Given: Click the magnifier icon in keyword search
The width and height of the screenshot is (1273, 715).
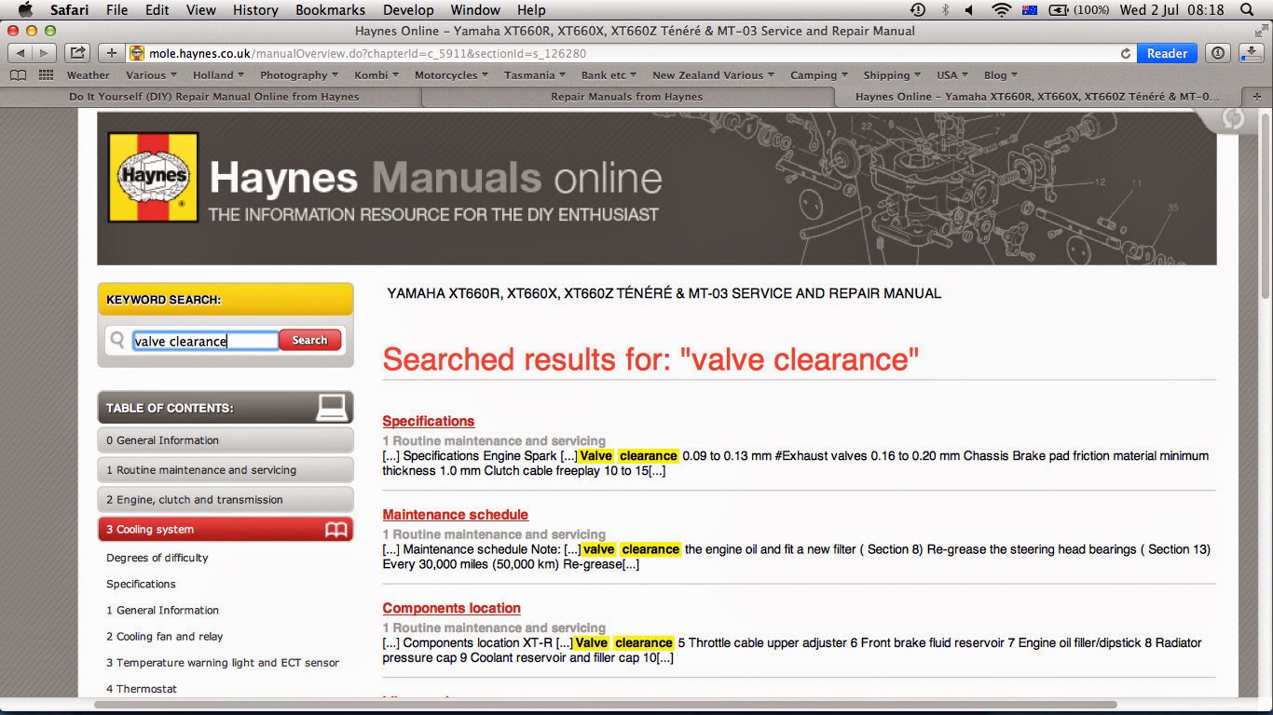Looking at the screenshot, I should click(117, 341).
